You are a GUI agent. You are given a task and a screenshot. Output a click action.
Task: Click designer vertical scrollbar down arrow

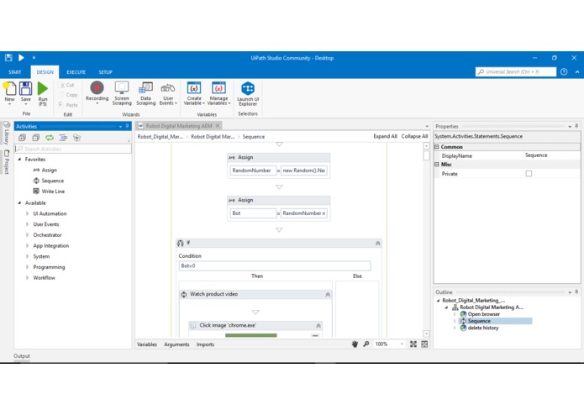pyautogui.click(x=427, y=334)
